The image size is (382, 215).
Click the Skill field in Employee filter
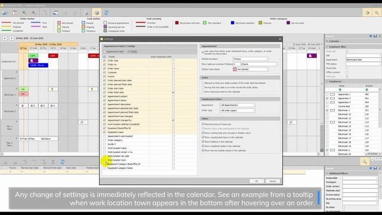(x=363, y=56)
